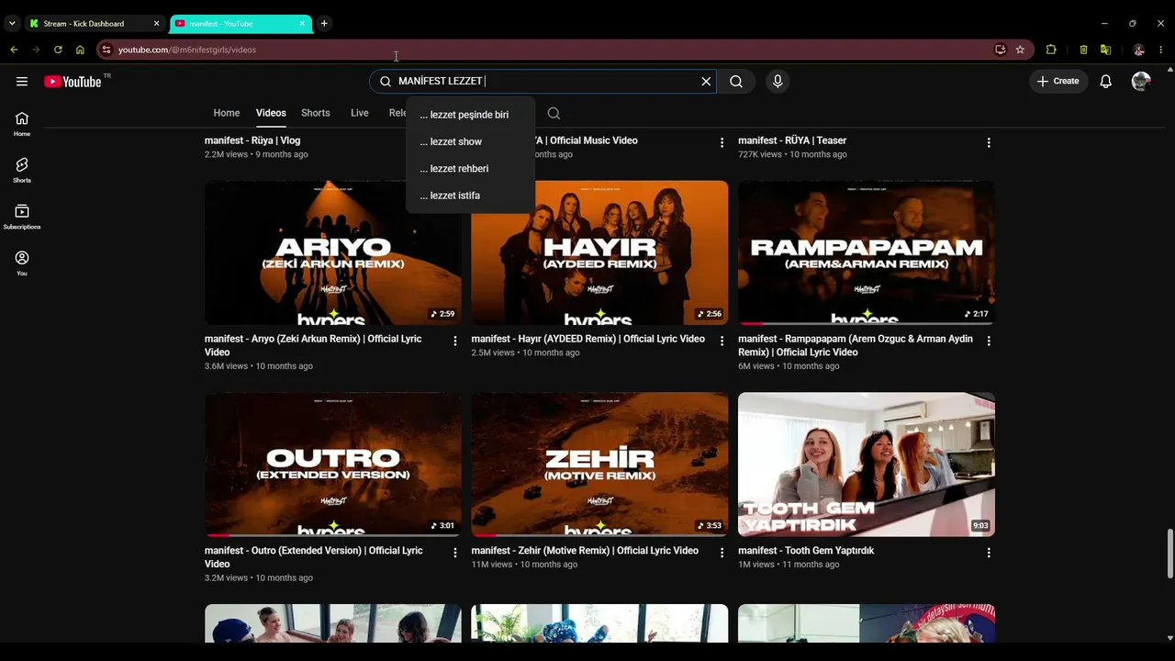Open the browser profile avatar

tap(1139, 50)
